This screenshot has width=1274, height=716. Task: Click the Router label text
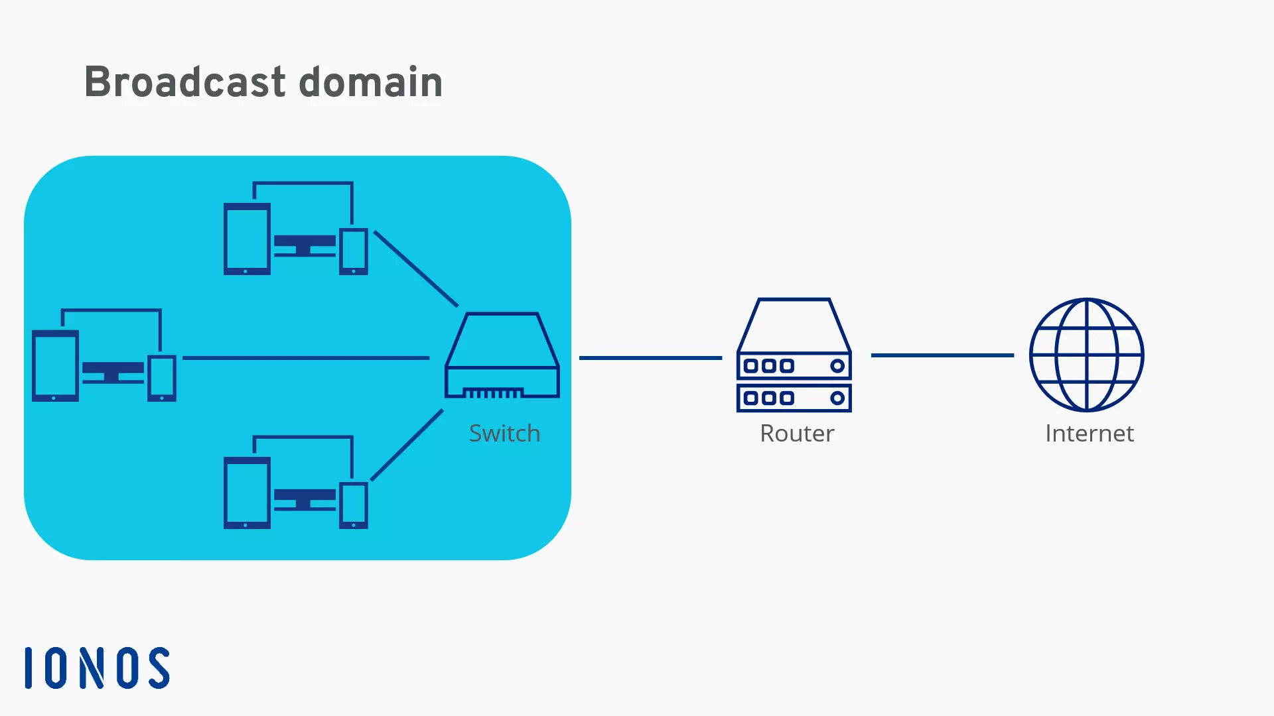(796, 434)
